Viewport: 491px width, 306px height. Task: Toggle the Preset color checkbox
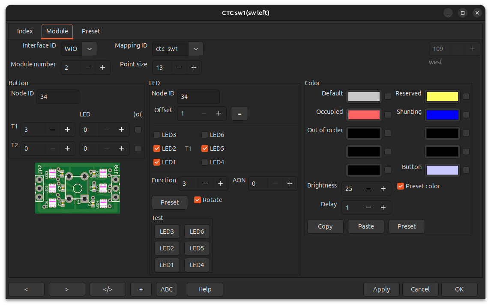[x=401, y=186]
